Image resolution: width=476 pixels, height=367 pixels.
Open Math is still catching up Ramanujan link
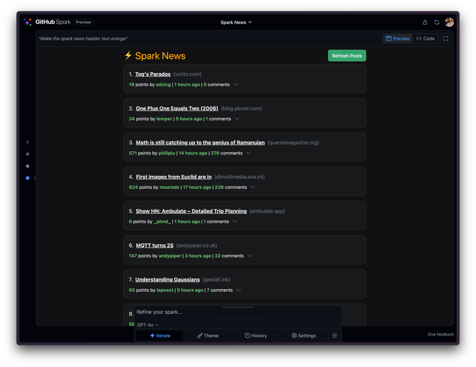(x=200, y=143)
